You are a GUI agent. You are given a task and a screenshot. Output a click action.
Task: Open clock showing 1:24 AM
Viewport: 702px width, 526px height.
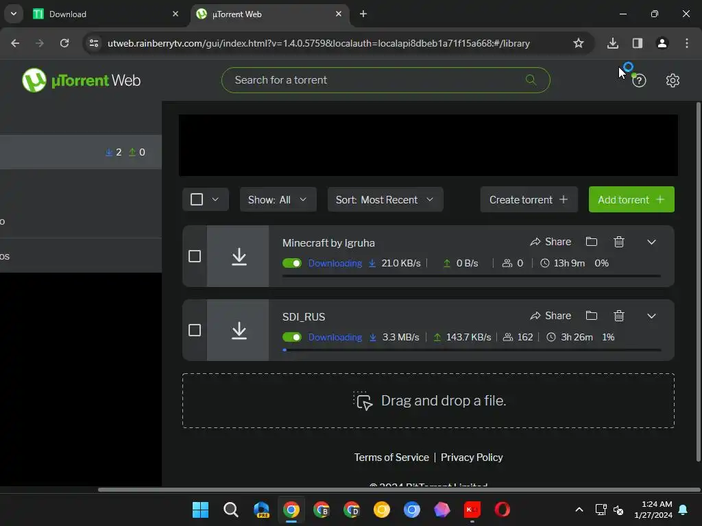pyautogui.click(x=653, y=510)
